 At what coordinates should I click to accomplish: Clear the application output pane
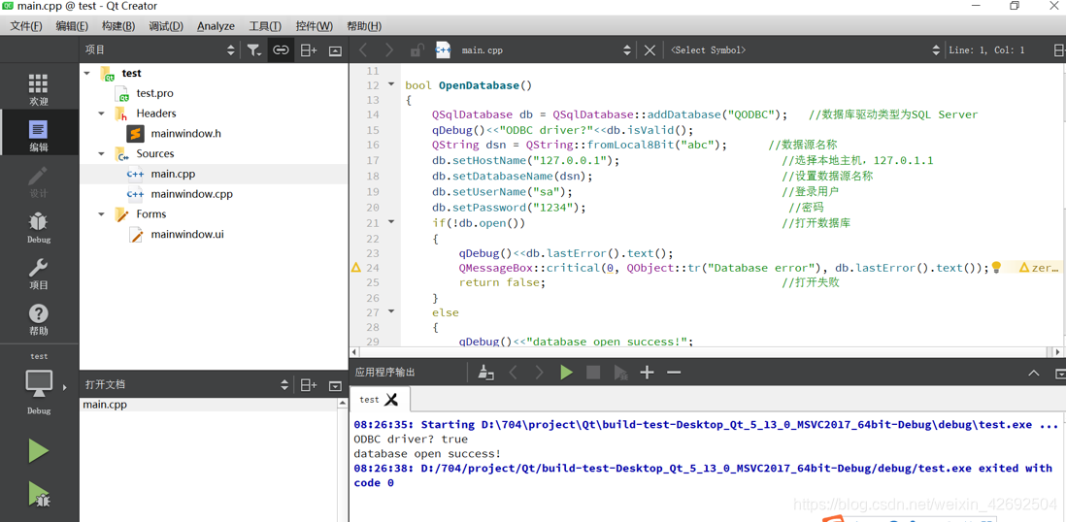click(x=486, y=372)
